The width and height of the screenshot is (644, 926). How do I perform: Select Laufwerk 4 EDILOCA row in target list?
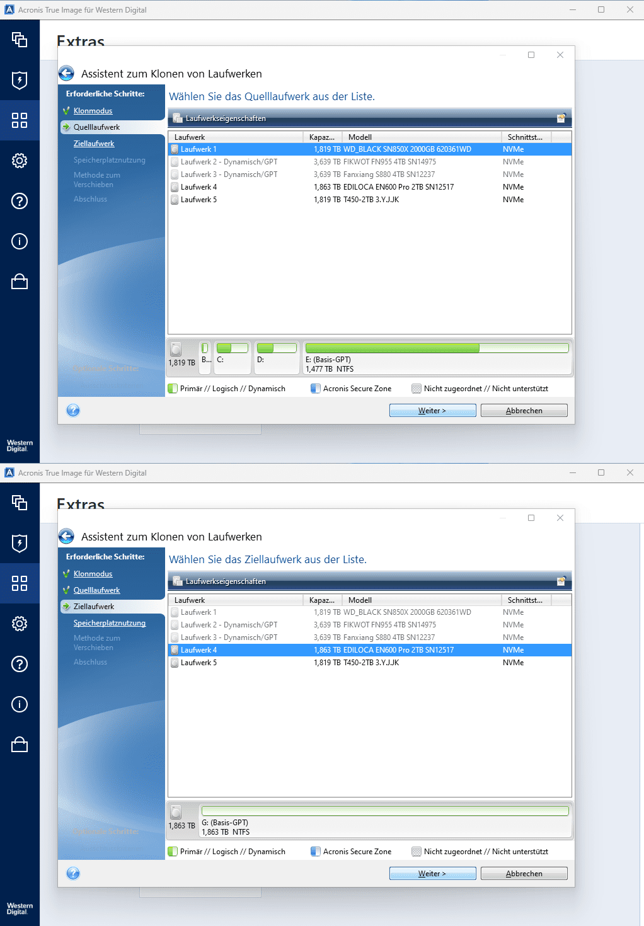tap(370, 650)
